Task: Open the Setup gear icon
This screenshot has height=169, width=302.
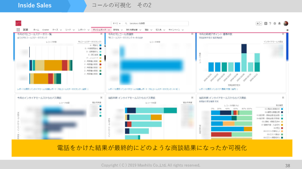Action: [x=275, y=23]
